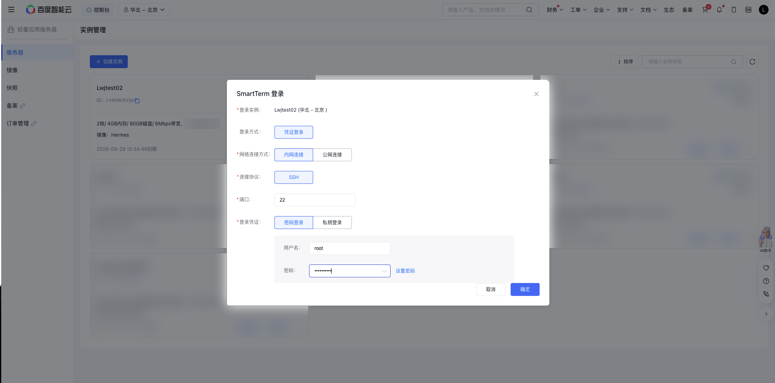Expand the 财务 menu dropdown

tap(555, 10)
